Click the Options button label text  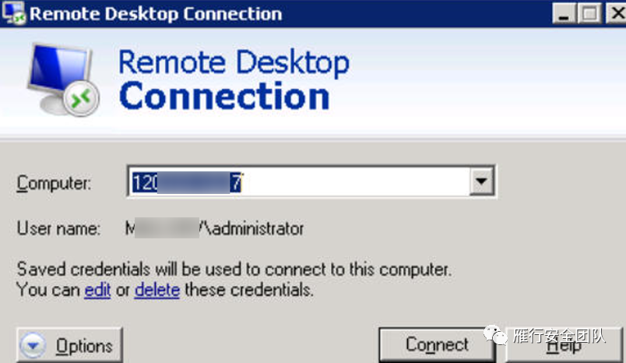[84, 346]
